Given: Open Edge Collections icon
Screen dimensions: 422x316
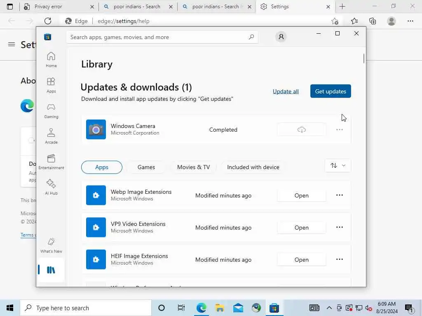Looking at the screenshot, I should 373,21.
